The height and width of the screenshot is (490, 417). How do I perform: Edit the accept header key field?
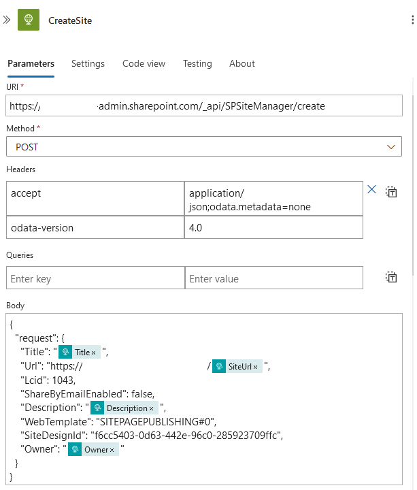point(95,199)
